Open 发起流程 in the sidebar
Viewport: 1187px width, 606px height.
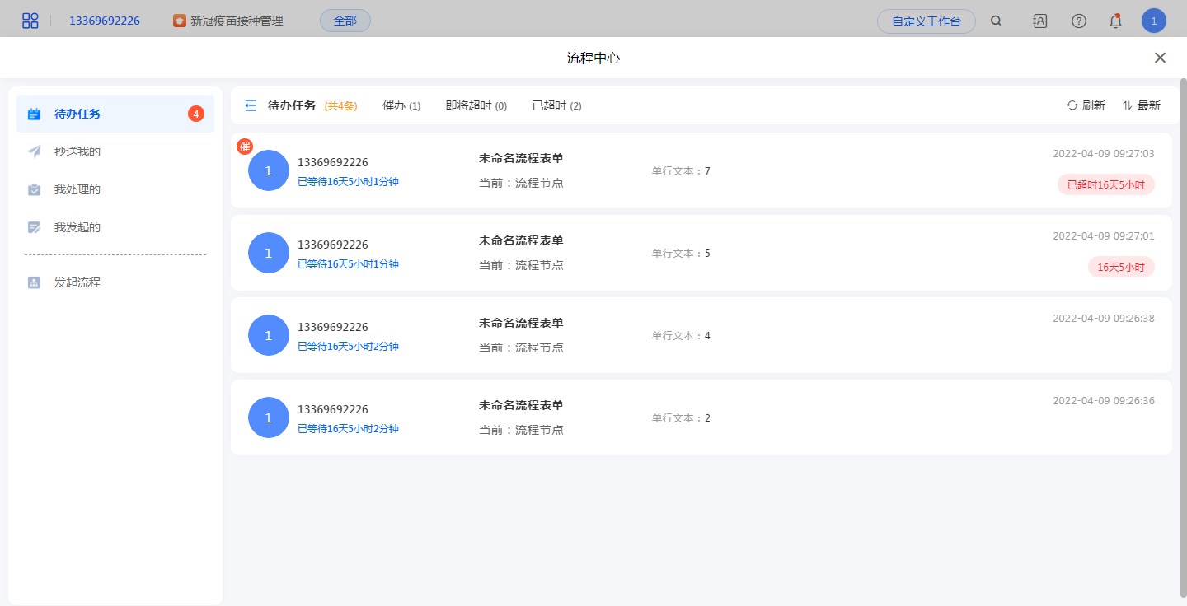(77, 282)
